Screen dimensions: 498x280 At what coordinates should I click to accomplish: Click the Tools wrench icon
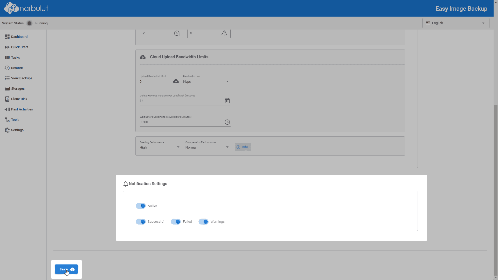[x=7, y=120]
